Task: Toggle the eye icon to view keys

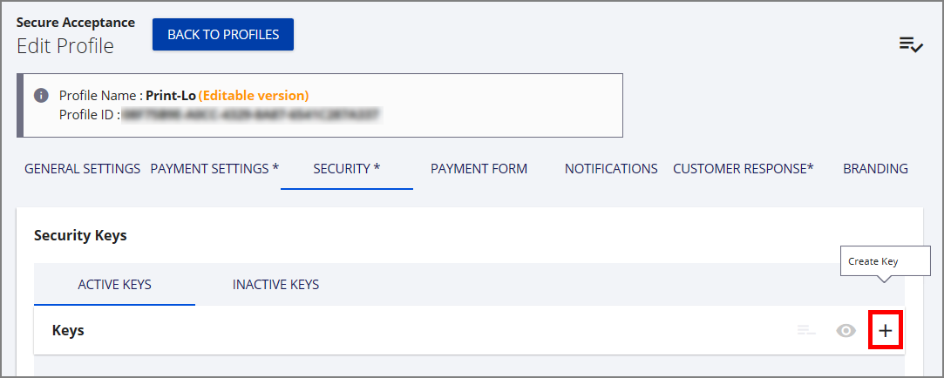Action: [846, 331]
